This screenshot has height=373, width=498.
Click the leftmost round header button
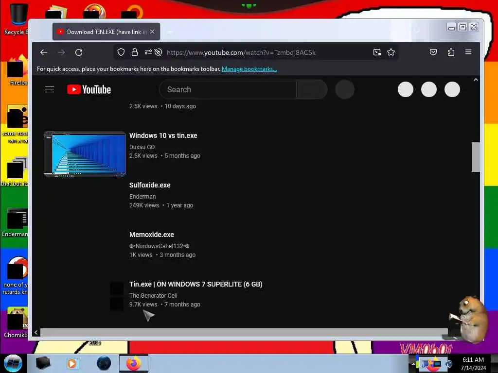coord(406,89)
